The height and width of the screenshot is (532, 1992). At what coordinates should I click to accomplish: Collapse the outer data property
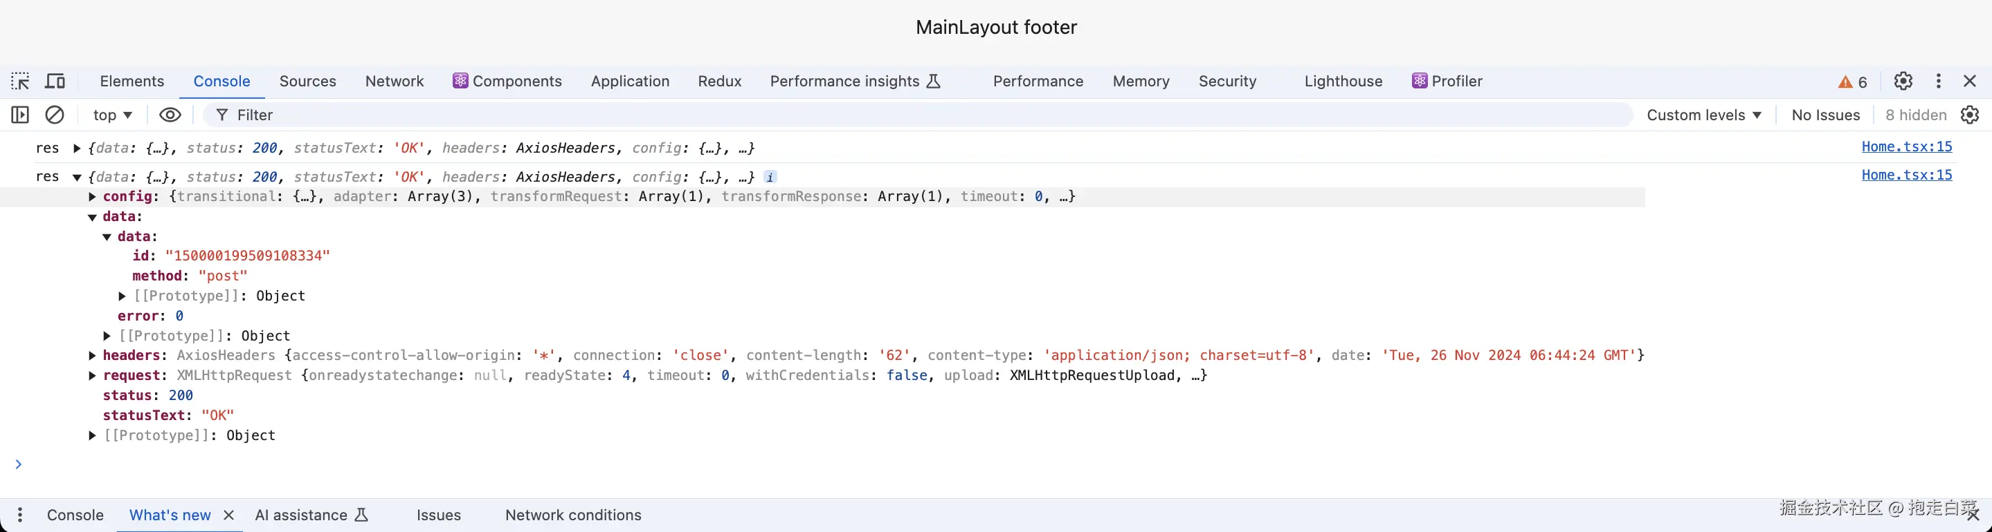click(92, 218)
